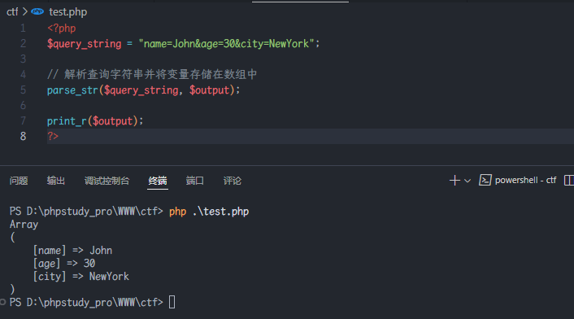Image resolution: width=574 pixels, height=319 pixels.
Task: Click the split terminal panel icon
Action: [x=569, y=180]
